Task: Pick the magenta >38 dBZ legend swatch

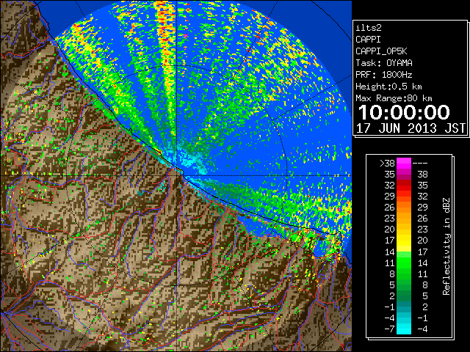Action: 404,163
